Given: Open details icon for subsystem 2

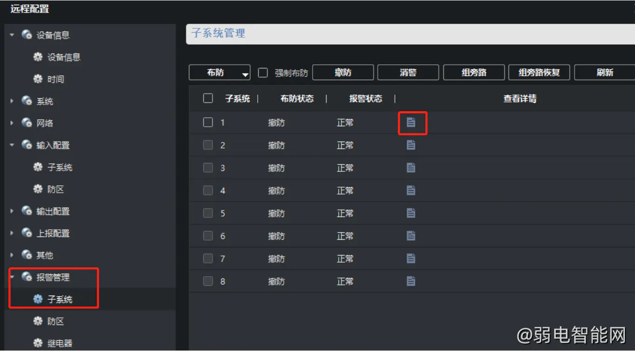Looking at the screenshot, I should [x=411, y=145].
